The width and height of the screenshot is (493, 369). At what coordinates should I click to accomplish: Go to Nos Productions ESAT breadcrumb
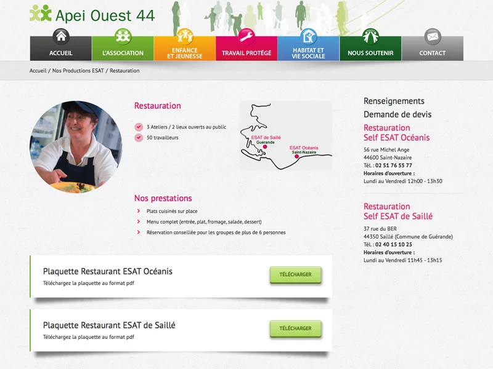click(78, 71)
